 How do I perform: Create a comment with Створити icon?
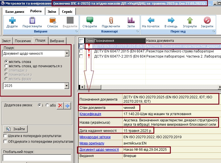(90, 21)
